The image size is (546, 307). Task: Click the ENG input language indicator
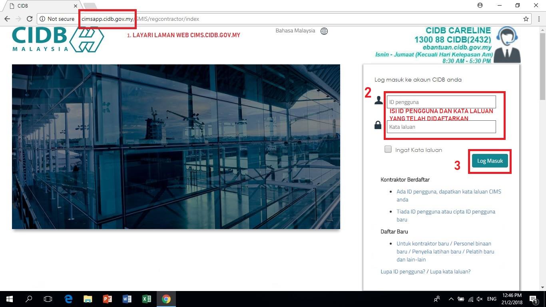[x=492, y=299]
